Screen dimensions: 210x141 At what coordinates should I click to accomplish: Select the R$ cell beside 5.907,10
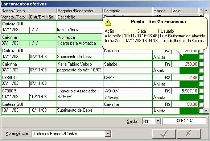point(162,91)
